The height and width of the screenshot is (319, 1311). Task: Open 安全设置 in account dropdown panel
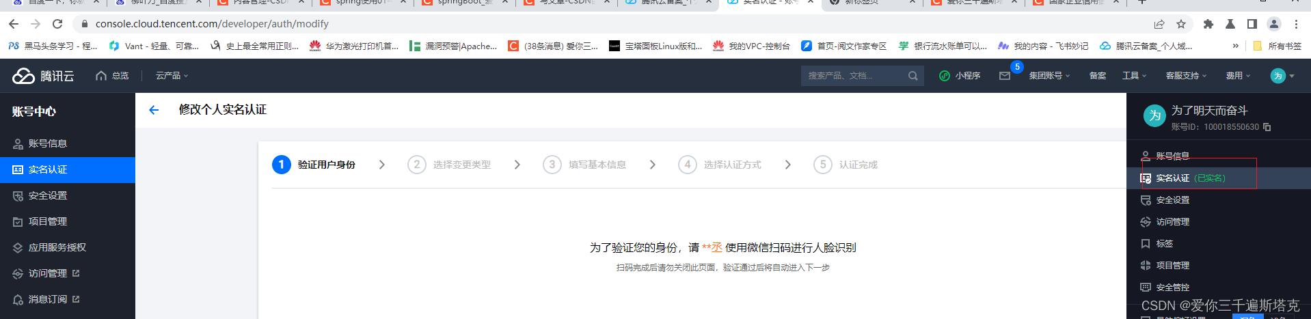(1219, 200)
